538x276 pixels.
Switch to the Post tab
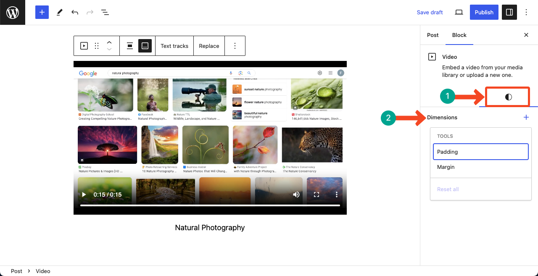click(433, 35)
